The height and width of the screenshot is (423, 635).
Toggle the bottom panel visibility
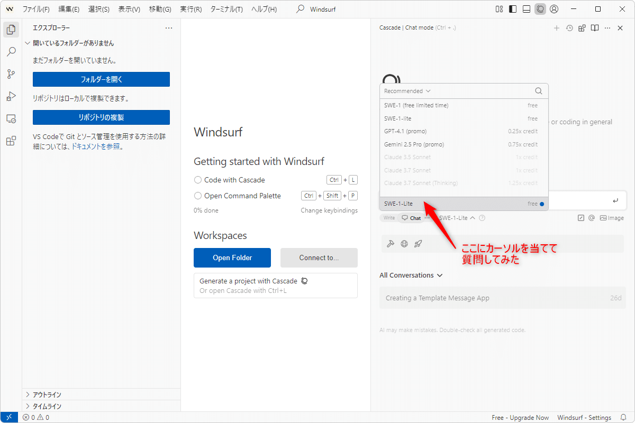coord(527,9)
